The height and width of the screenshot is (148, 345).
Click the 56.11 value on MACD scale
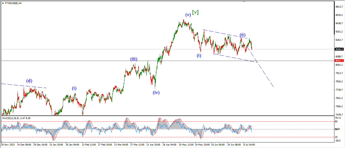(338, 118)
